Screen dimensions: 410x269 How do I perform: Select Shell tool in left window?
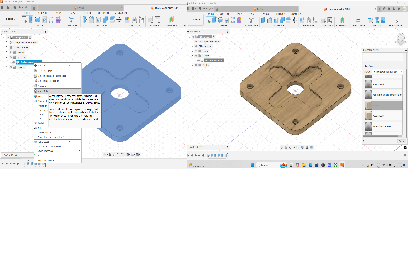pyautogui.click(x=98, y=20)
